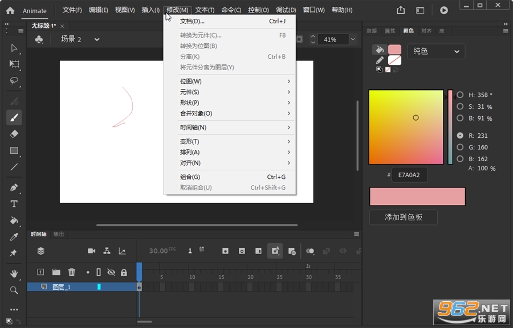Delete the selected layer with trash icon
This screenshot has height=328, width=513.
click(72, 272)
